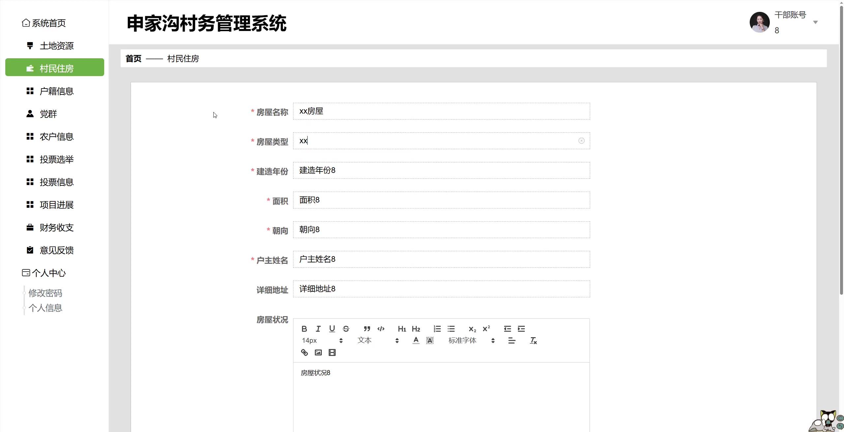Insert a video in editor
844x432 pixels.
(x=332, y=353)
